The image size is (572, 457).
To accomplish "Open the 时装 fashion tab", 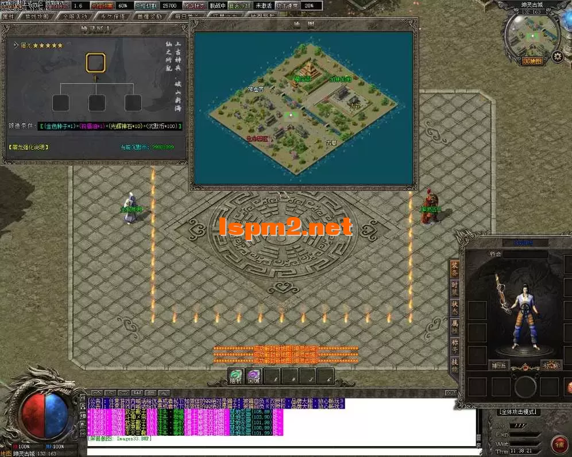I will click(x=454, y=288).
